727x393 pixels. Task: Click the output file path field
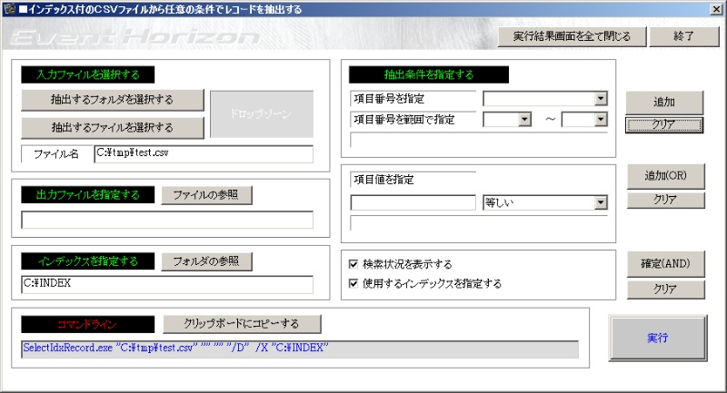coord(167,220)
